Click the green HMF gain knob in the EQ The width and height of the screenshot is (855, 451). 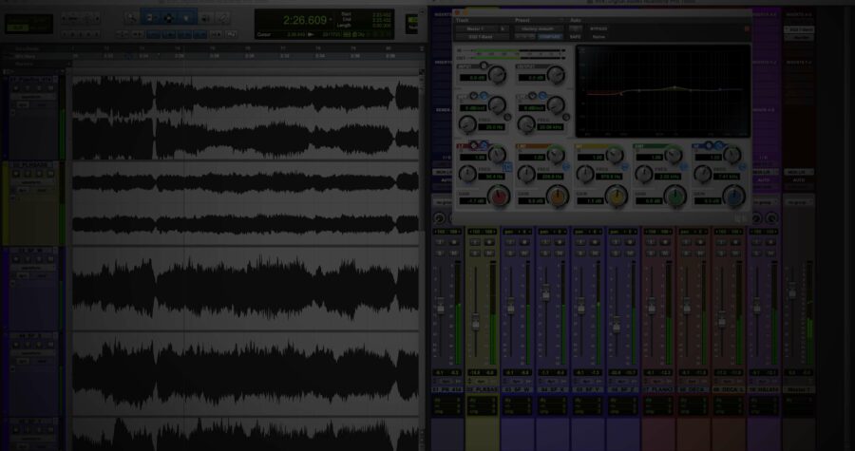[x=675, y=197]
